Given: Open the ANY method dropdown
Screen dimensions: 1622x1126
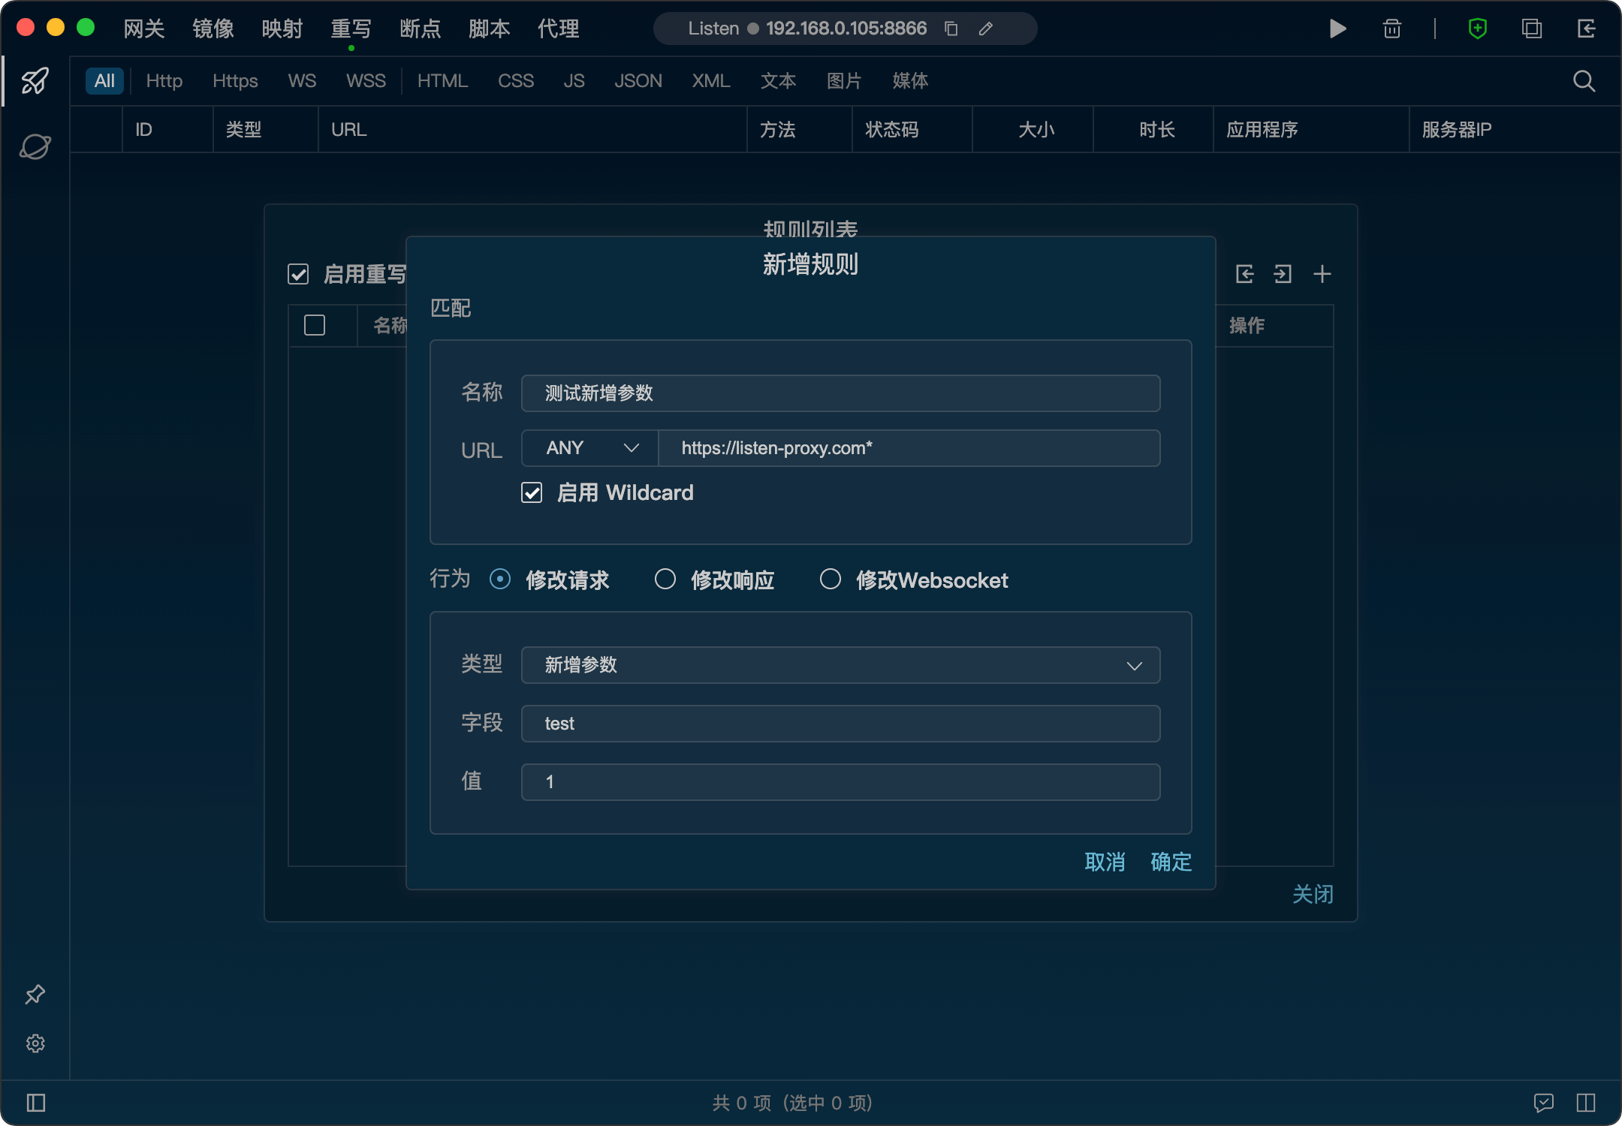Looking at the screenshot, I should click(x=590, y=448).
